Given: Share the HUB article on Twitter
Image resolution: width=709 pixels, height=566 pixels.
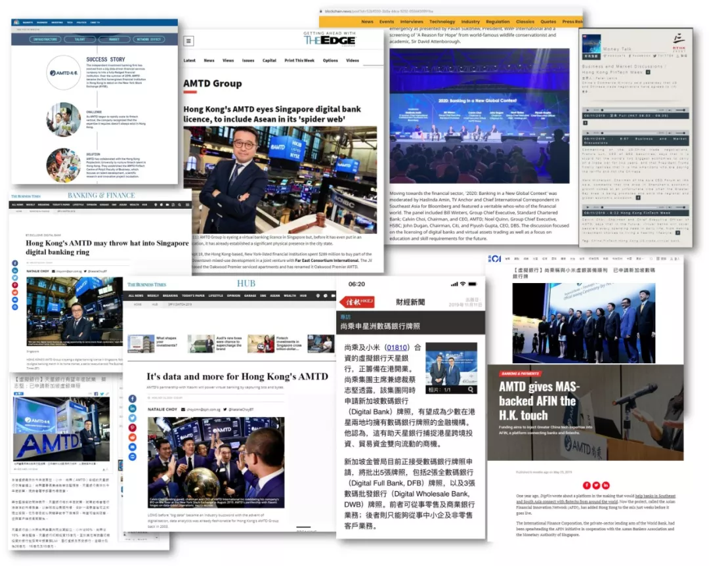Looking at the screenshot, I should [133, 418].
